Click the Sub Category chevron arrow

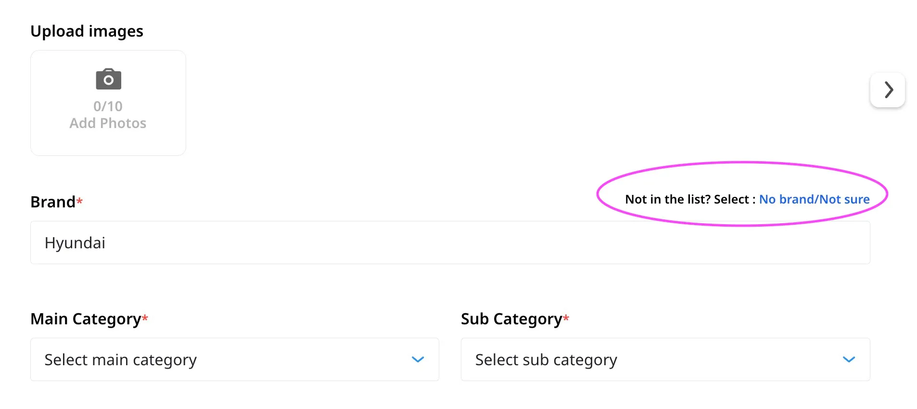[849, 359]
